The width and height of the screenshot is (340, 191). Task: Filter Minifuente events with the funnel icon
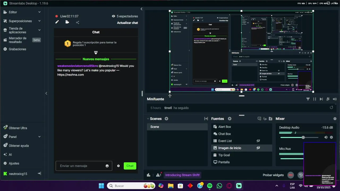pyautogui.click(x=308, y=99)
